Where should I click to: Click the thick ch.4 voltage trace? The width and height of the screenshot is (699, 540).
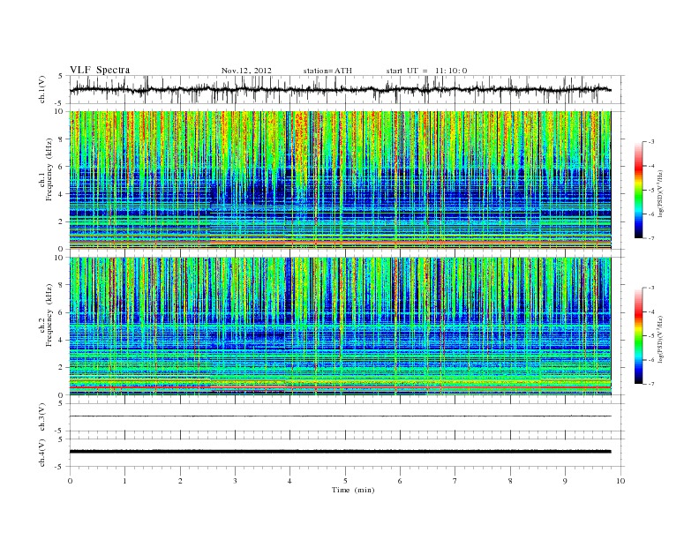pyautogui.click(x=340, y=452)
